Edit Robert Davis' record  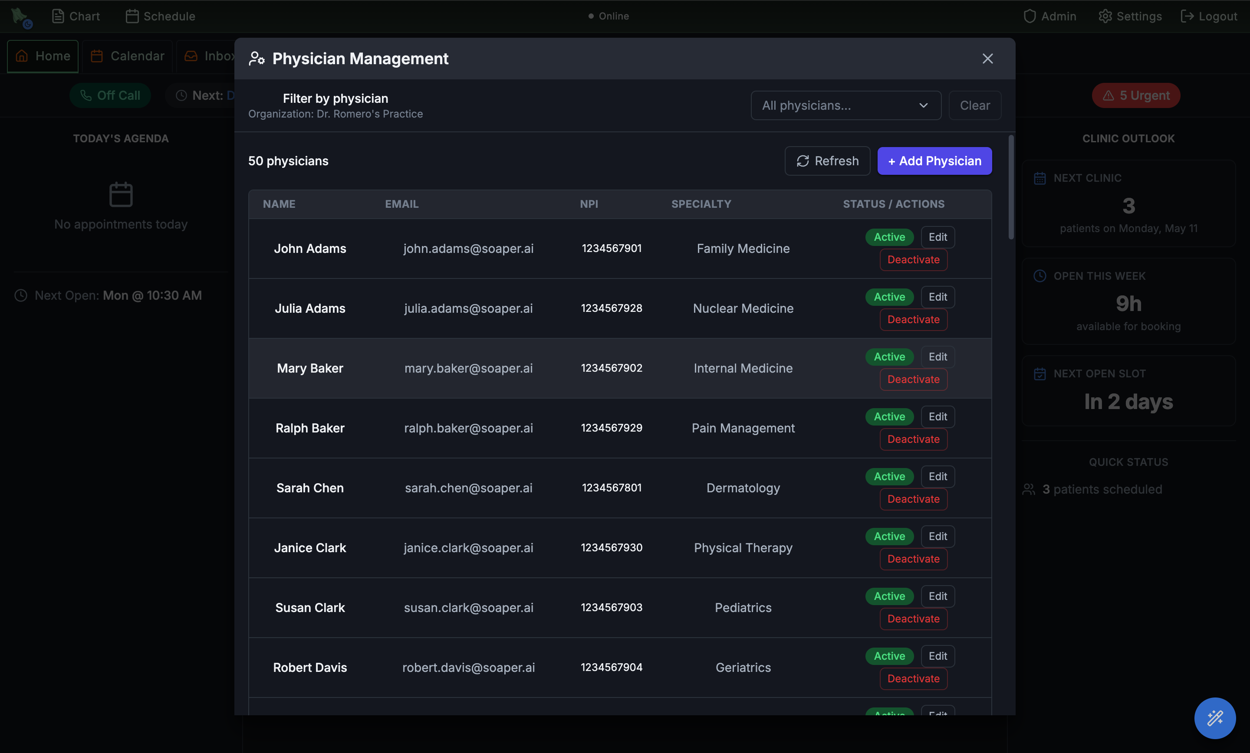pos(937,656)
